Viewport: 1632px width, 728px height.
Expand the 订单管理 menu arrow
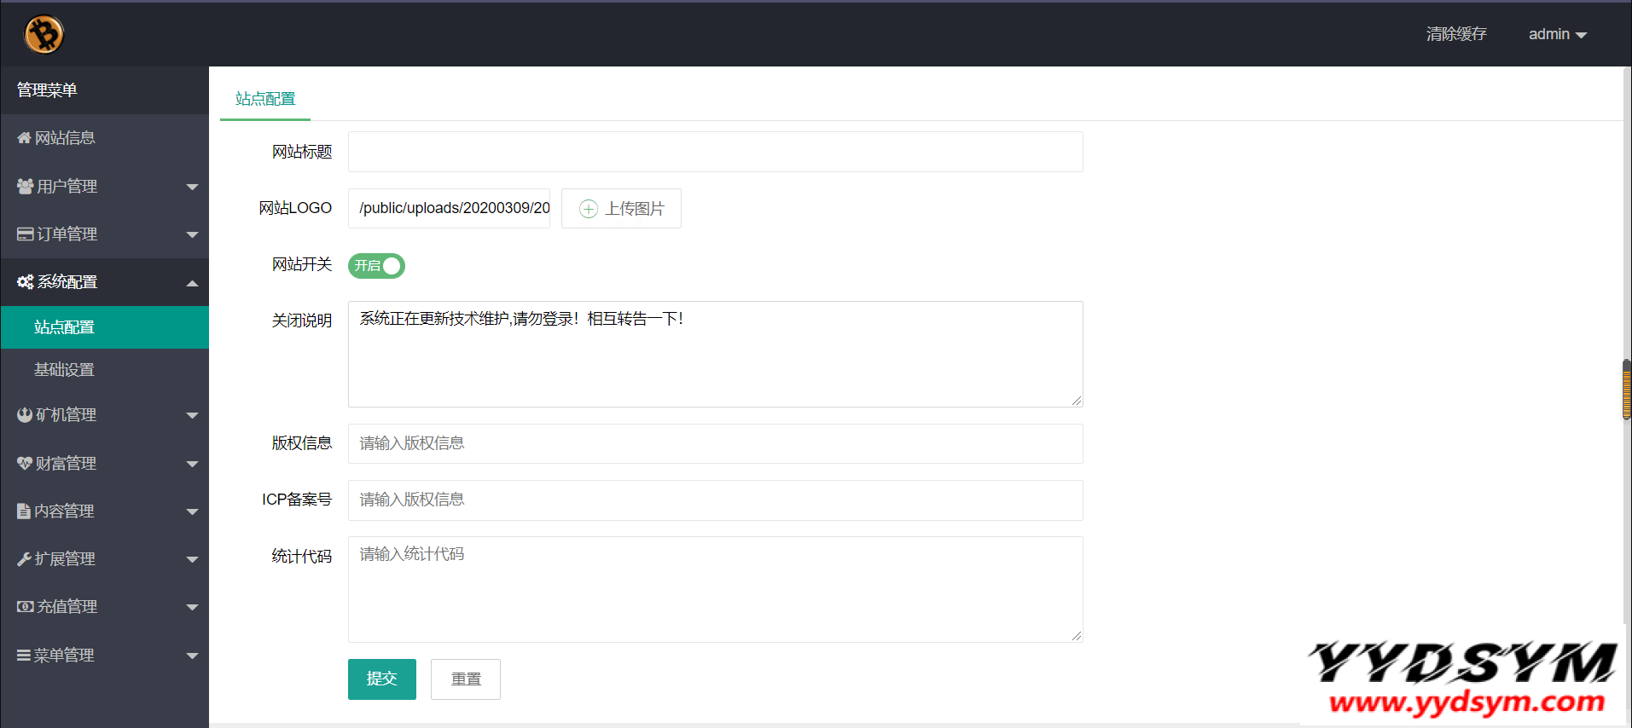pyautogui.click(x=192, y=234)
